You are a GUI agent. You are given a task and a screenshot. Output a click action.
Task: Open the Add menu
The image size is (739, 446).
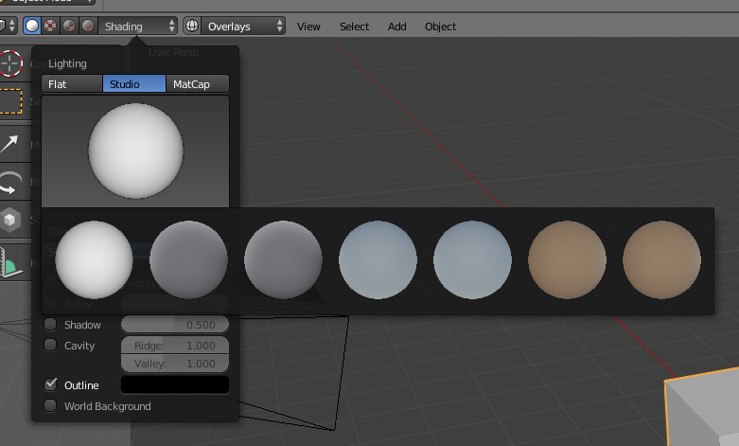(397, 27)
